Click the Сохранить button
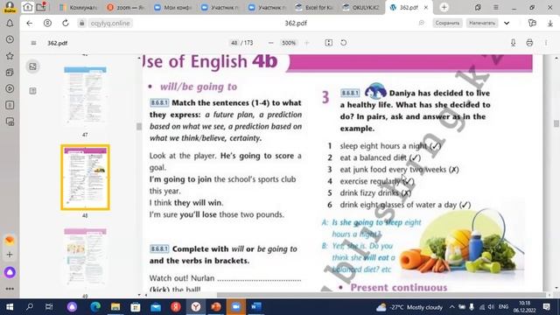Image resolution: width=560 pixels, height=315 pixels. click(447, 24)
